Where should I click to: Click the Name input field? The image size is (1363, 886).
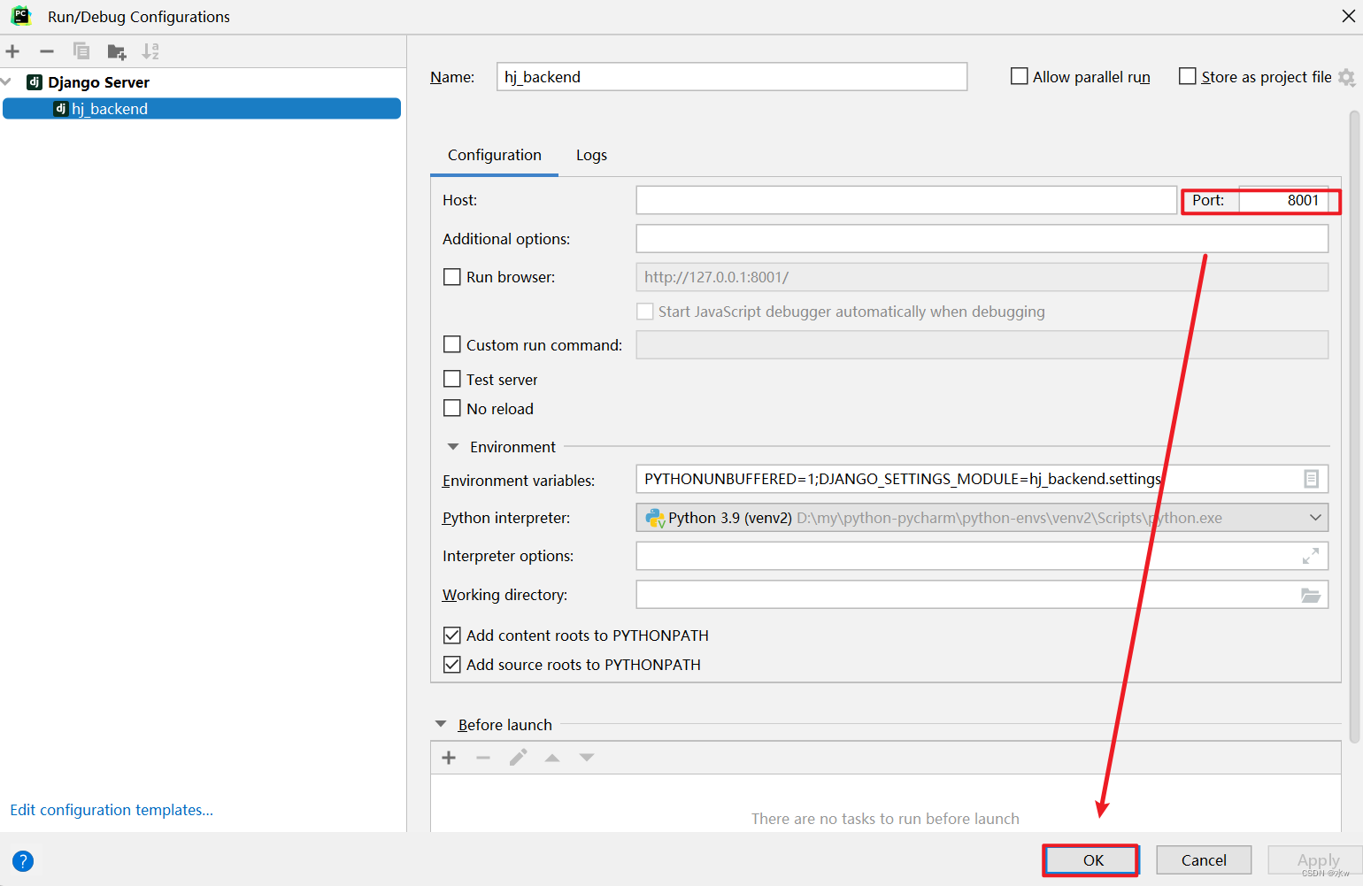point(732,77)
